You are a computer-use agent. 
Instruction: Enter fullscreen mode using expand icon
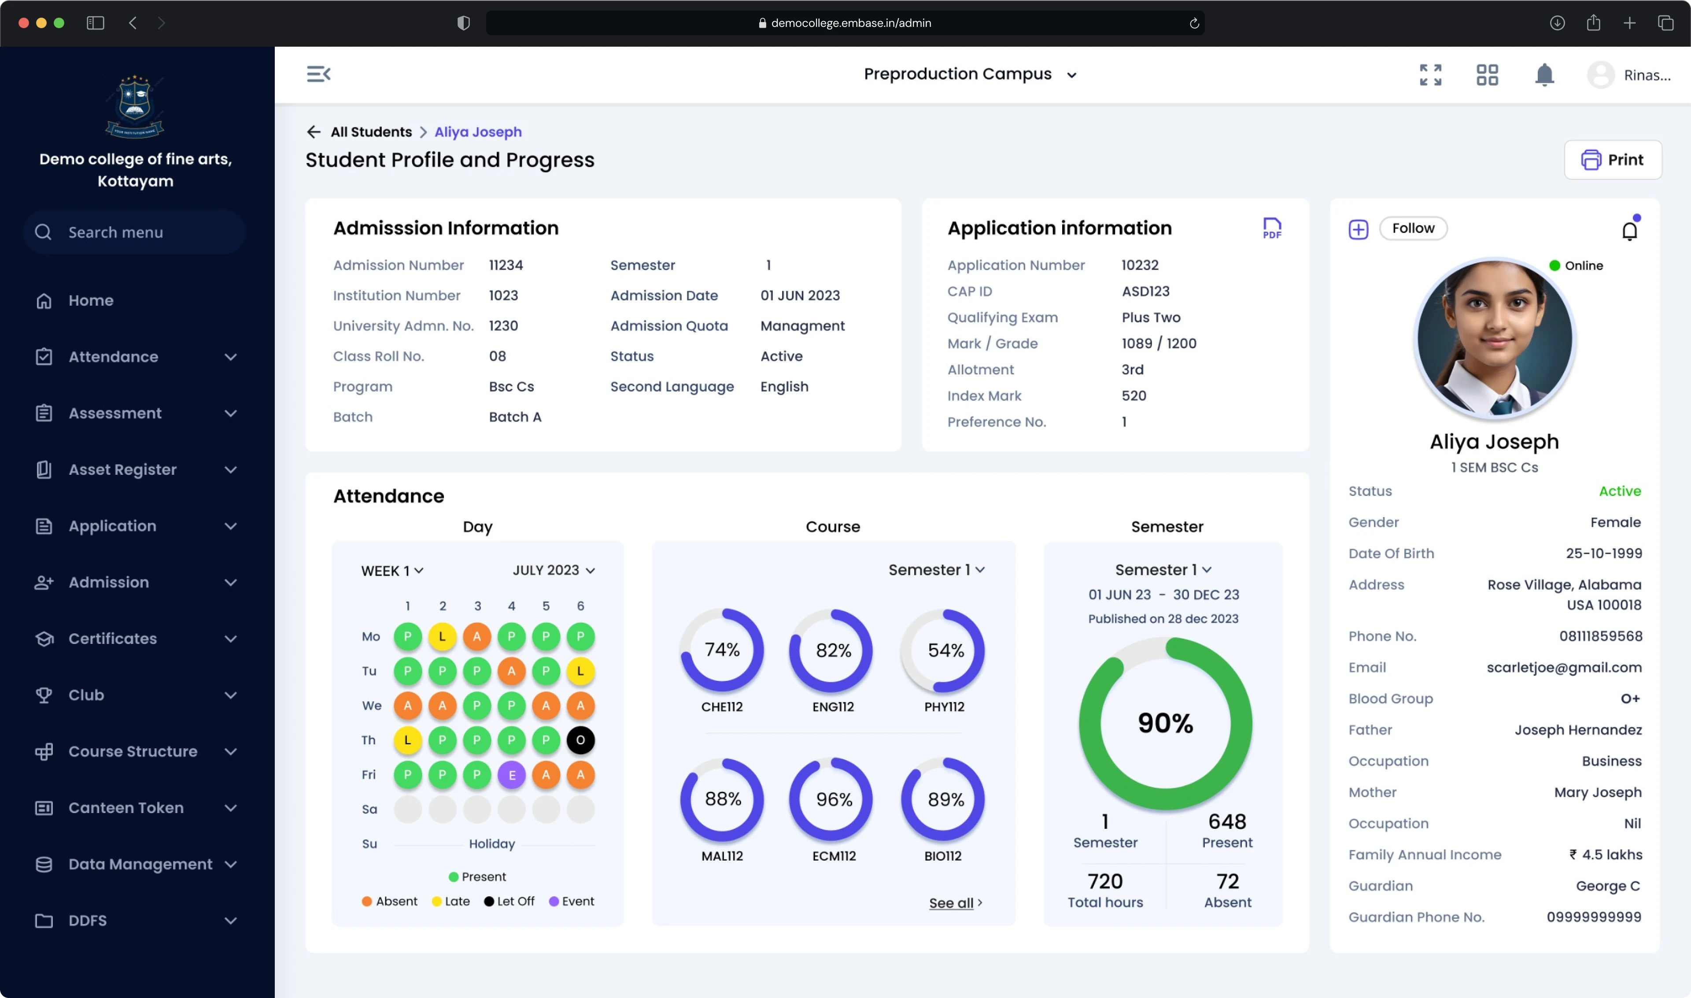coord(1430,74)
